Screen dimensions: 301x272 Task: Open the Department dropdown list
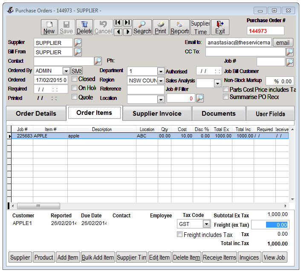click(160, 71)
